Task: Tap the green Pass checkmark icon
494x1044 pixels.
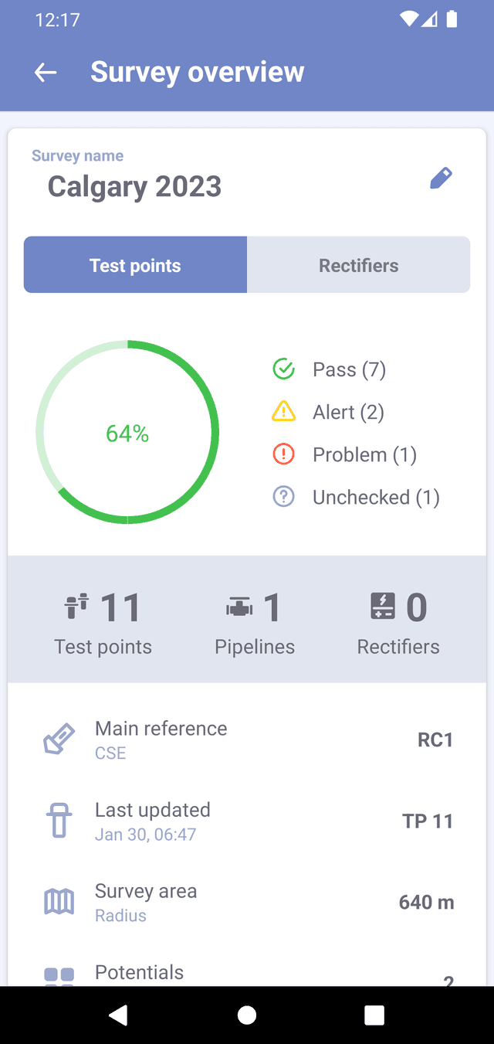Action: pos(284,369)
